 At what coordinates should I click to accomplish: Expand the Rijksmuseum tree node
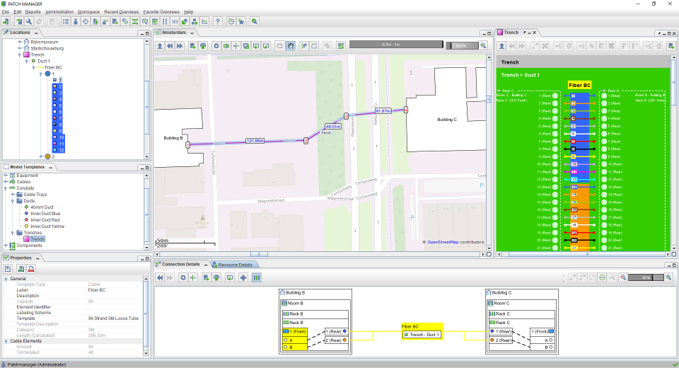pos(20,42)
